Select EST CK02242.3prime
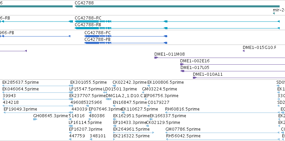The image size is (285, 141). pyautogui.click(x=130, y=82)
